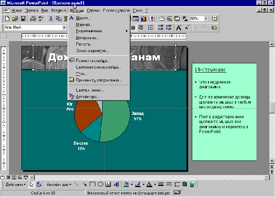Click the increase font size icon
Screen dimensions: 275x198
point(179,28)
